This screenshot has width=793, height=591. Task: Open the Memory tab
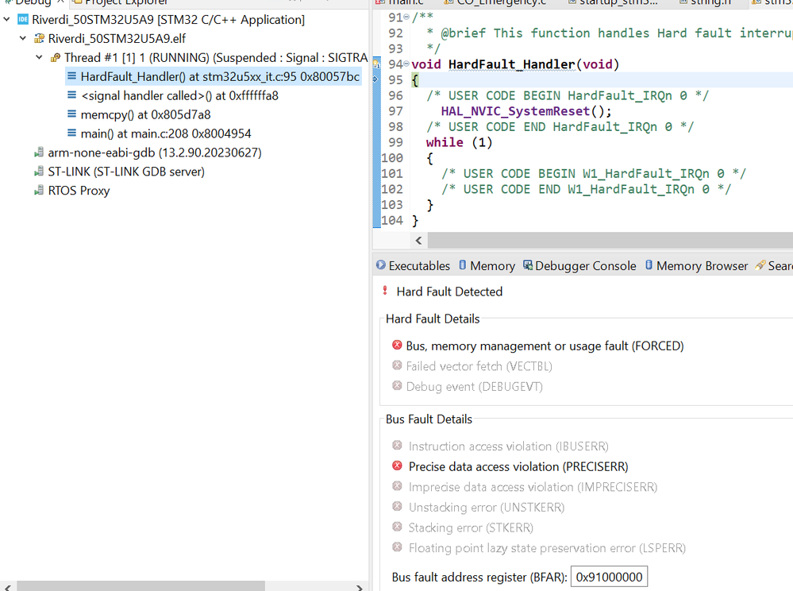coord(487,265)
